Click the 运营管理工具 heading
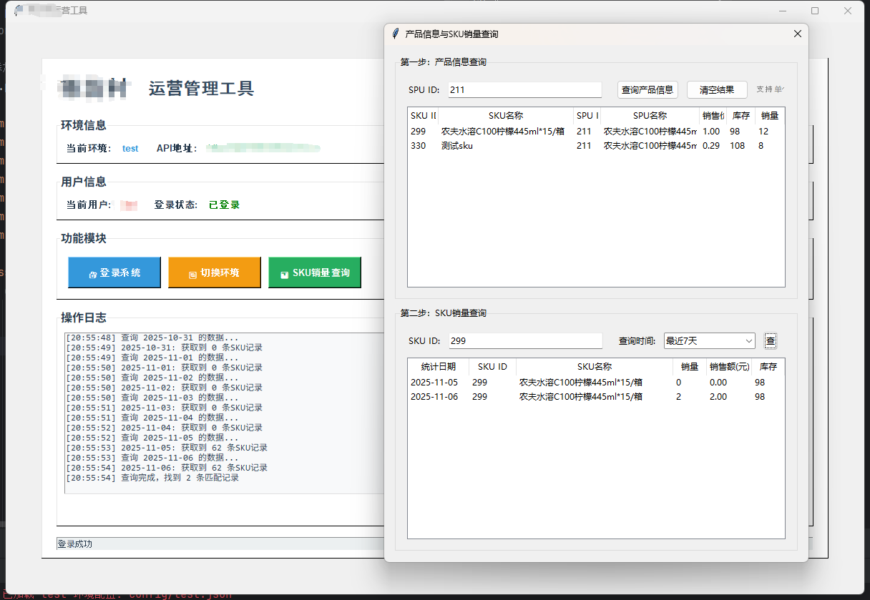870x600 pixels. point(201,89)
